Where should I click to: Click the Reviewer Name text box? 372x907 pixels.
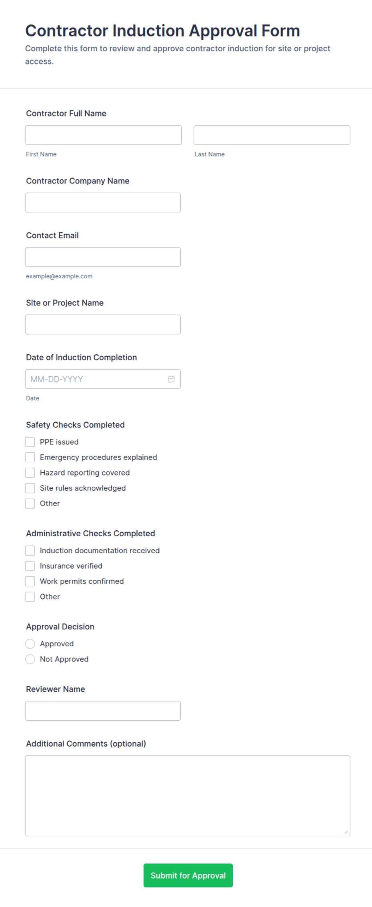coord(103,711)
